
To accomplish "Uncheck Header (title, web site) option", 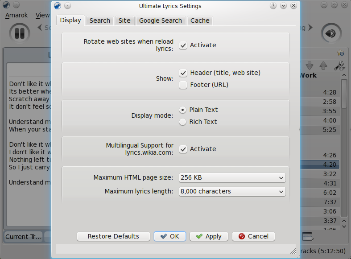I will coord(183,73).
